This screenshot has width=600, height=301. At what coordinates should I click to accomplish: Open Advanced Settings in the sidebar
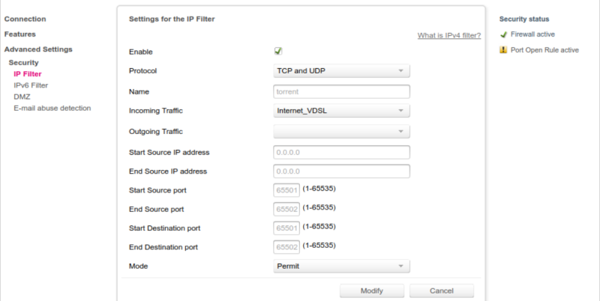tap(38, 49)
